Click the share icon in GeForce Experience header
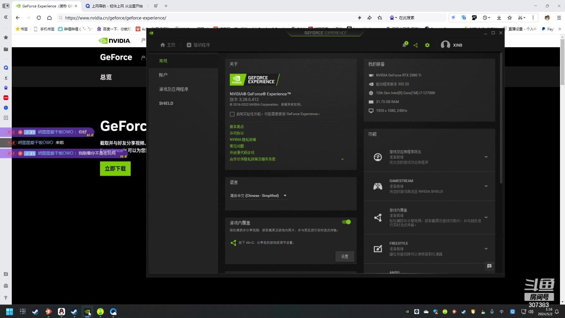The height and width of the screenshot is (318, 565). click(x=416, y=45)
